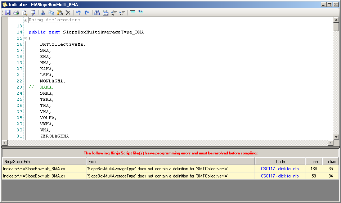Image resolution: width=341 pixels, height=203 pixels.
Task: Click the Line column header
Action: (x=314, y=162)
